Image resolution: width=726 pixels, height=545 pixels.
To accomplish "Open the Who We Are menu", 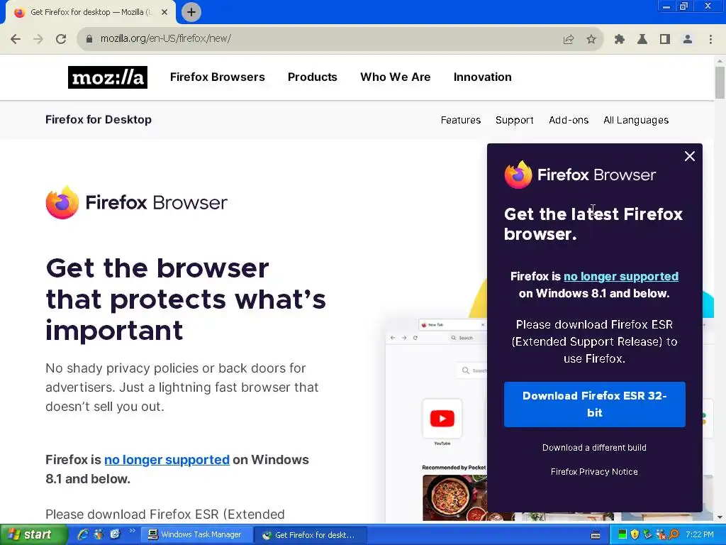I will 396,77.
